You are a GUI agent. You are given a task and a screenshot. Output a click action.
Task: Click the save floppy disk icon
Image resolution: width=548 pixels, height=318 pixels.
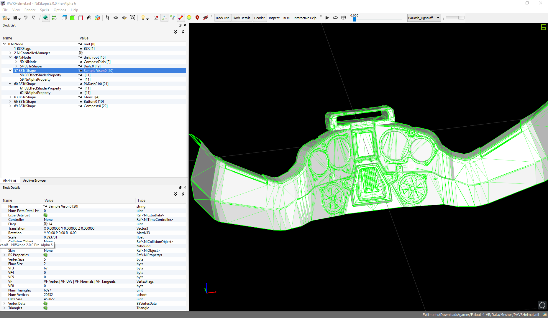tap(15, 18)
